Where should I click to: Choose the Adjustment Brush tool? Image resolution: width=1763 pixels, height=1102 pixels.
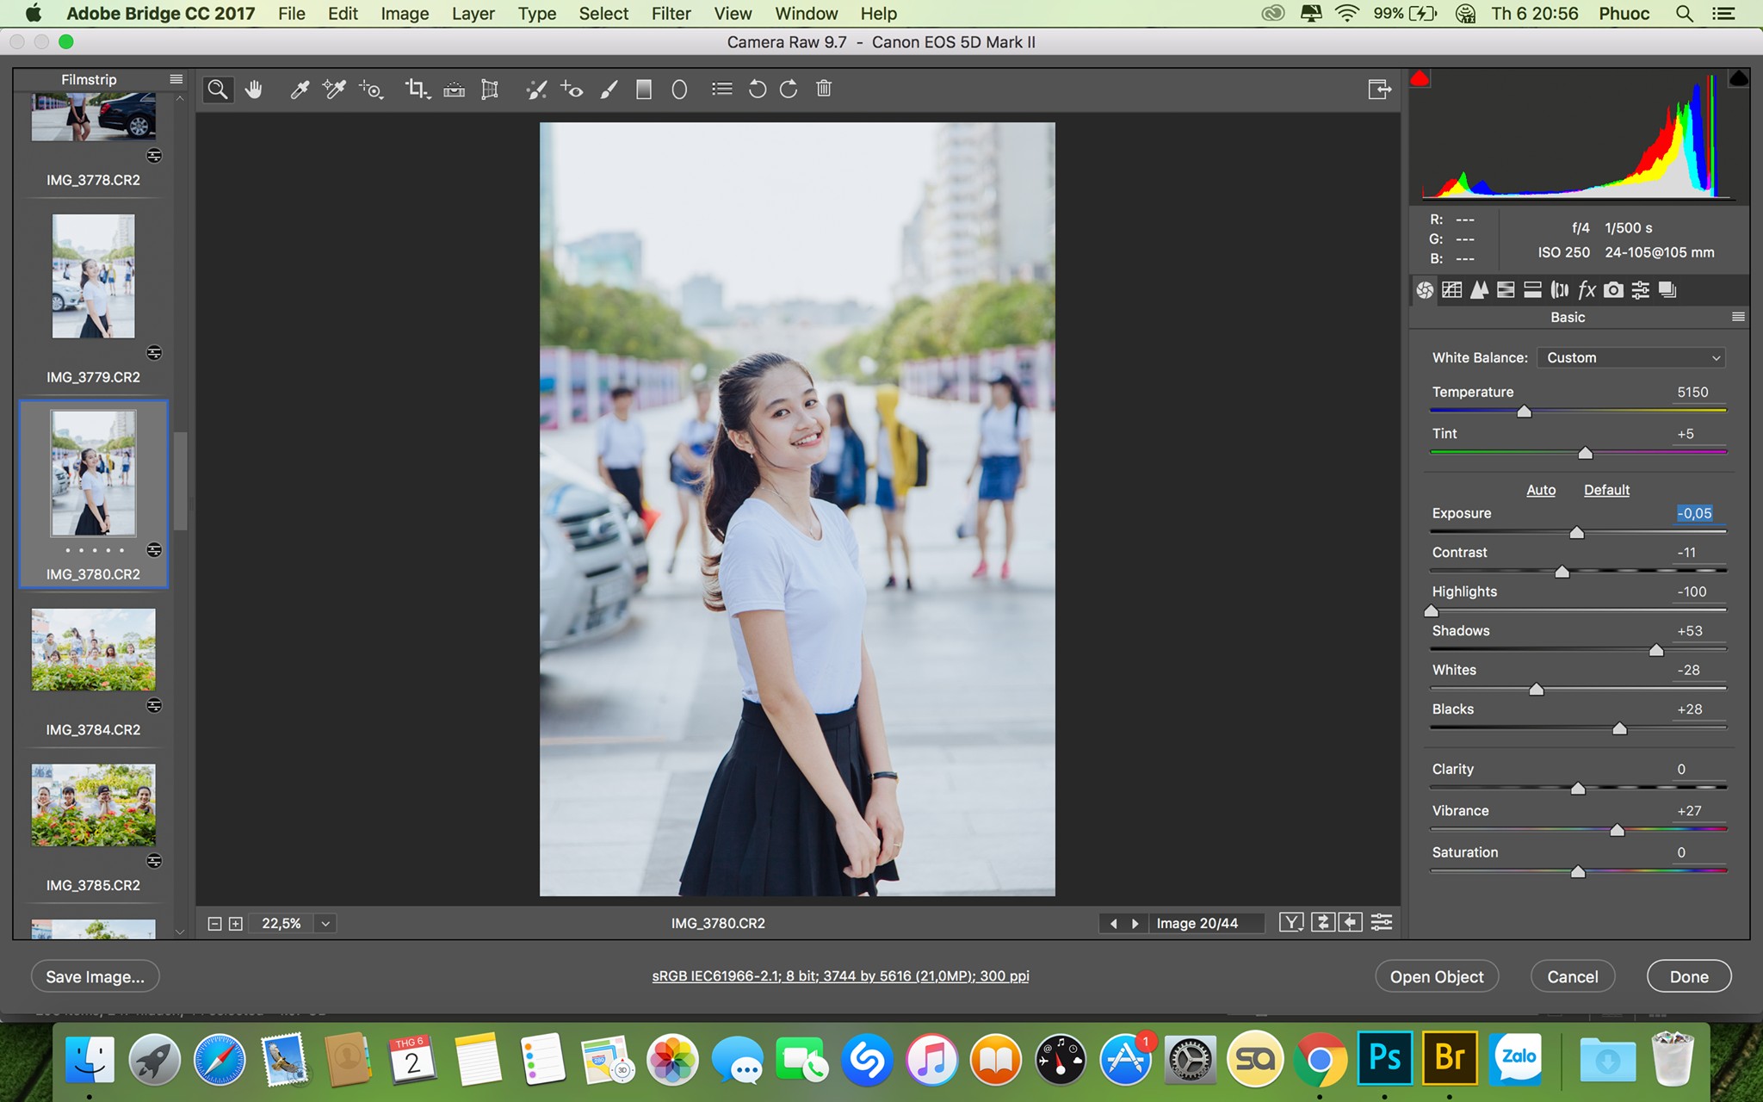pyautogui.click(x=609, y=89)
